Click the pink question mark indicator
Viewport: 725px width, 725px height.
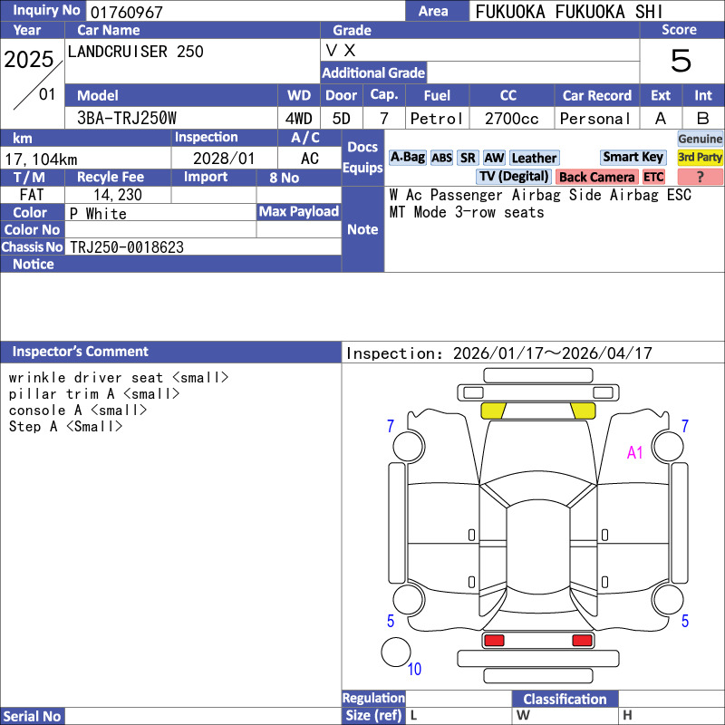coord(701,177)
